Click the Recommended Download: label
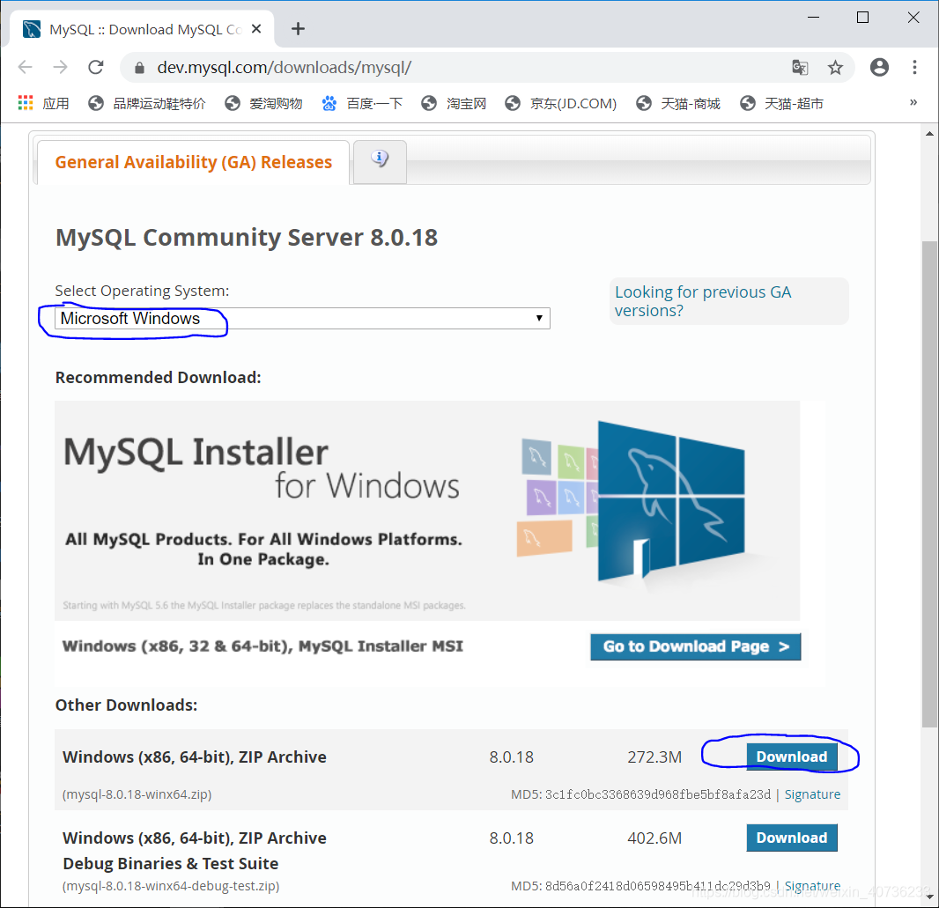 pyautogui.click(x=158, y=378)
